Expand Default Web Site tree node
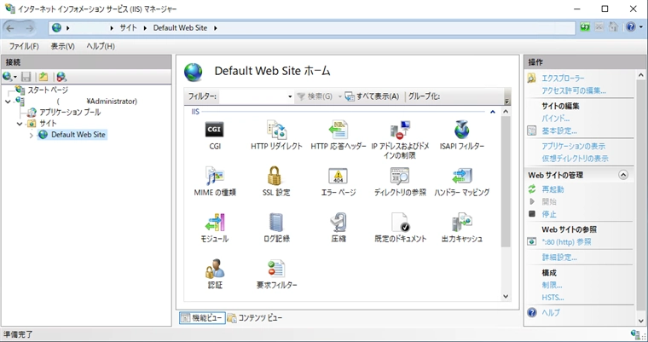The image size is (648, 342). [31, 135]
